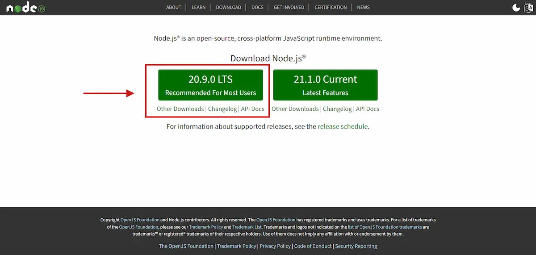Open the CERTIFICATION nav link

(331, 7)
